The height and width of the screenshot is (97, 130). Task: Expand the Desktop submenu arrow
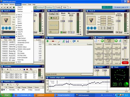click(32, 11)
